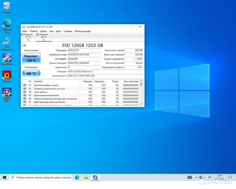Open the Правка menu
Viewport: 236px width, 189px height.
(x=34, y=31)
